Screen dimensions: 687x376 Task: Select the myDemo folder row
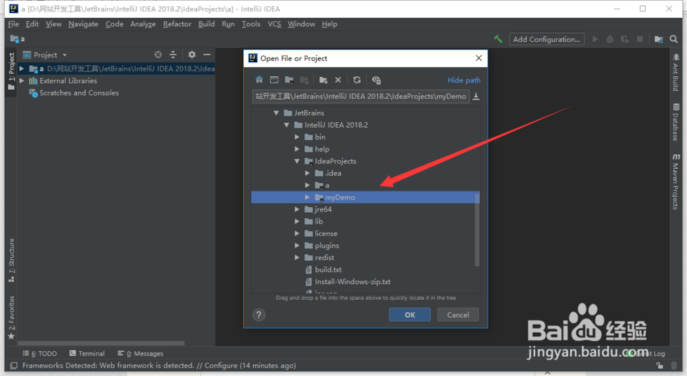365,198
